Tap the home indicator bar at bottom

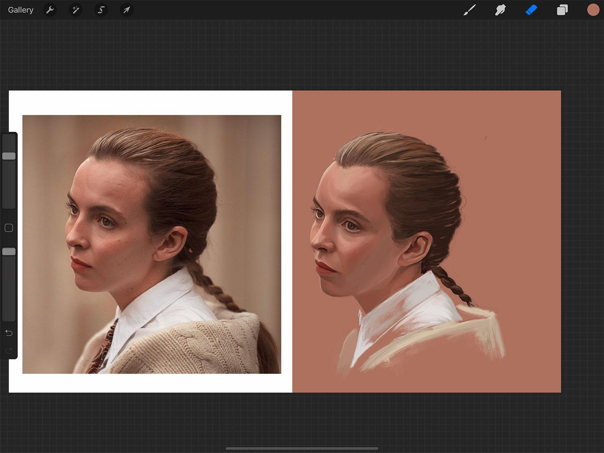pos(302,448)
